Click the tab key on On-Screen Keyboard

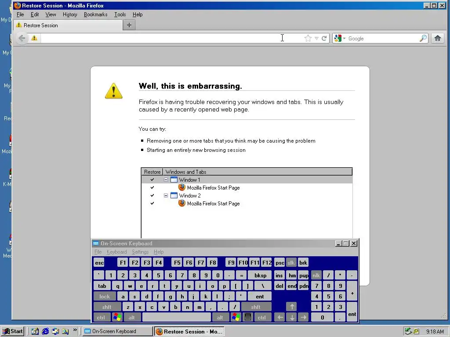[102, 286]
